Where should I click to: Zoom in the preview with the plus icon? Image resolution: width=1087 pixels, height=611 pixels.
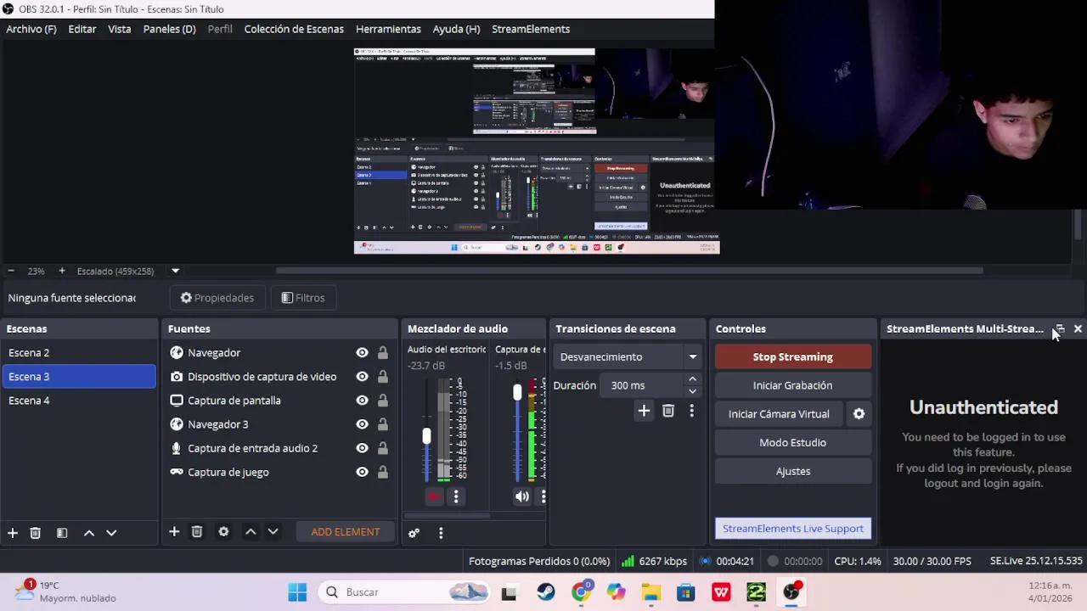tap(61, 272)
